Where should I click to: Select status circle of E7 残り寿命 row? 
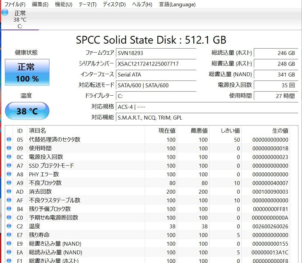pyautogui.click(x=9, y=235)
